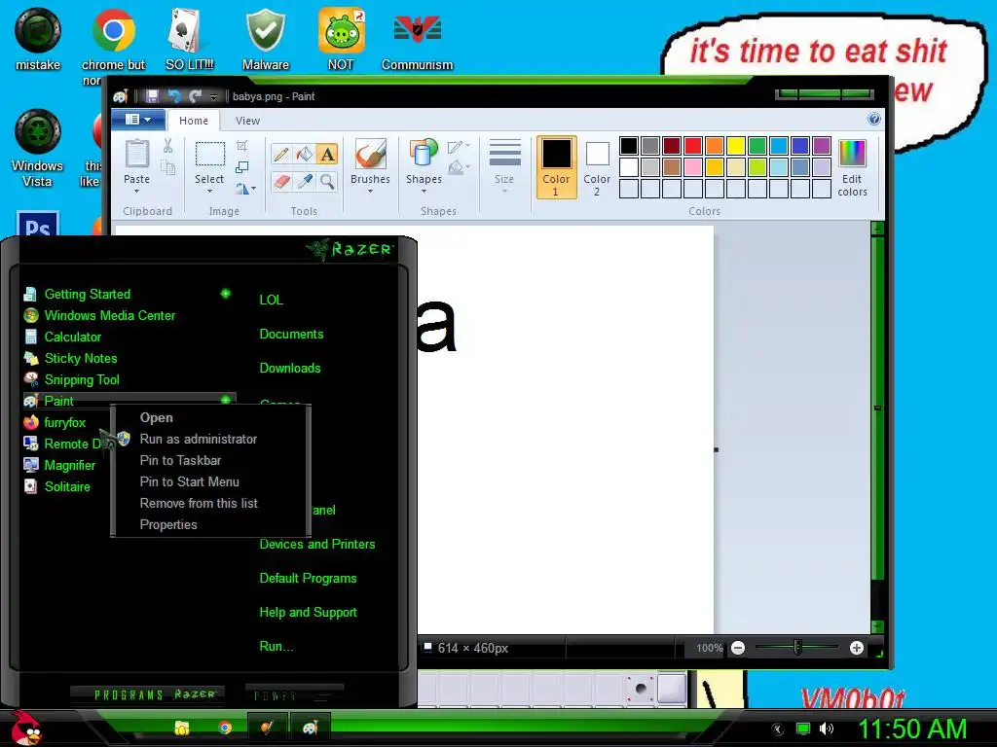
Task: Select the Pencil tool in Paint
Action: (281, 155)
